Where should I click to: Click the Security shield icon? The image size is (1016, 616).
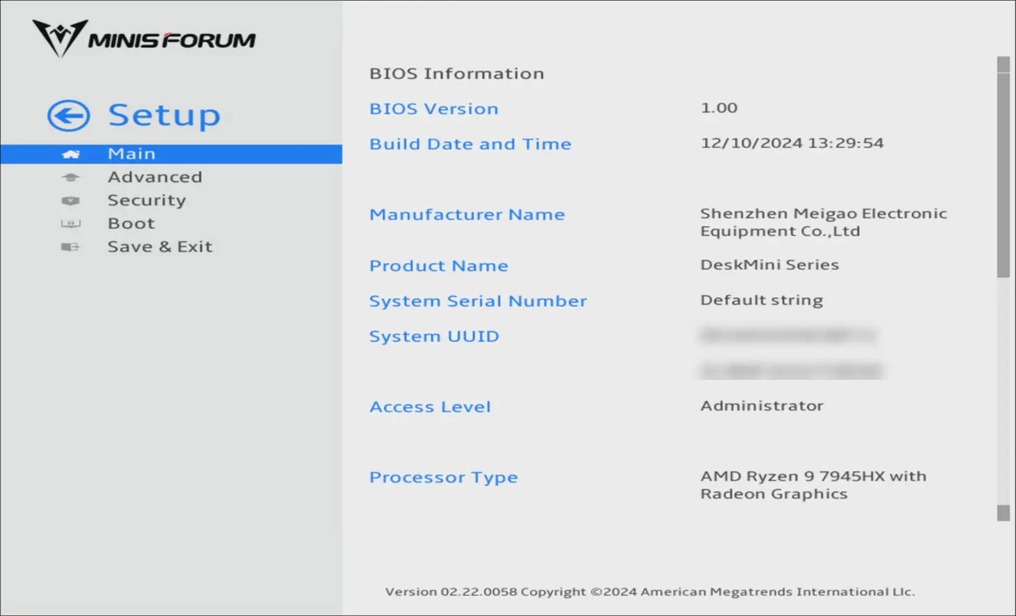(71, 201)
